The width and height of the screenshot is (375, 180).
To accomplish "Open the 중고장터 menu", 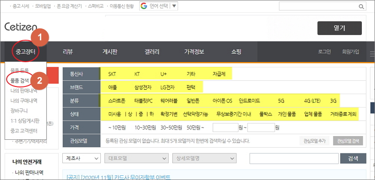I will 25,52.
